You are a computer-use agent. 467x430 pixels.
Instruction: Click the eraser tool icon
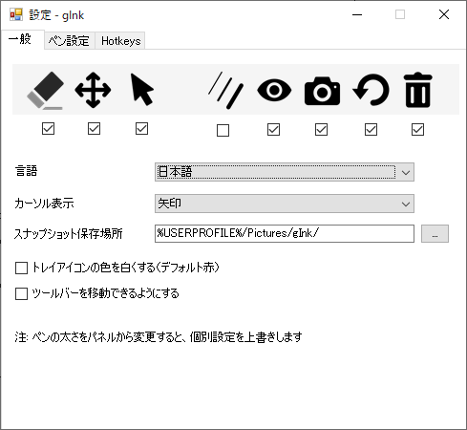[45, 91]
